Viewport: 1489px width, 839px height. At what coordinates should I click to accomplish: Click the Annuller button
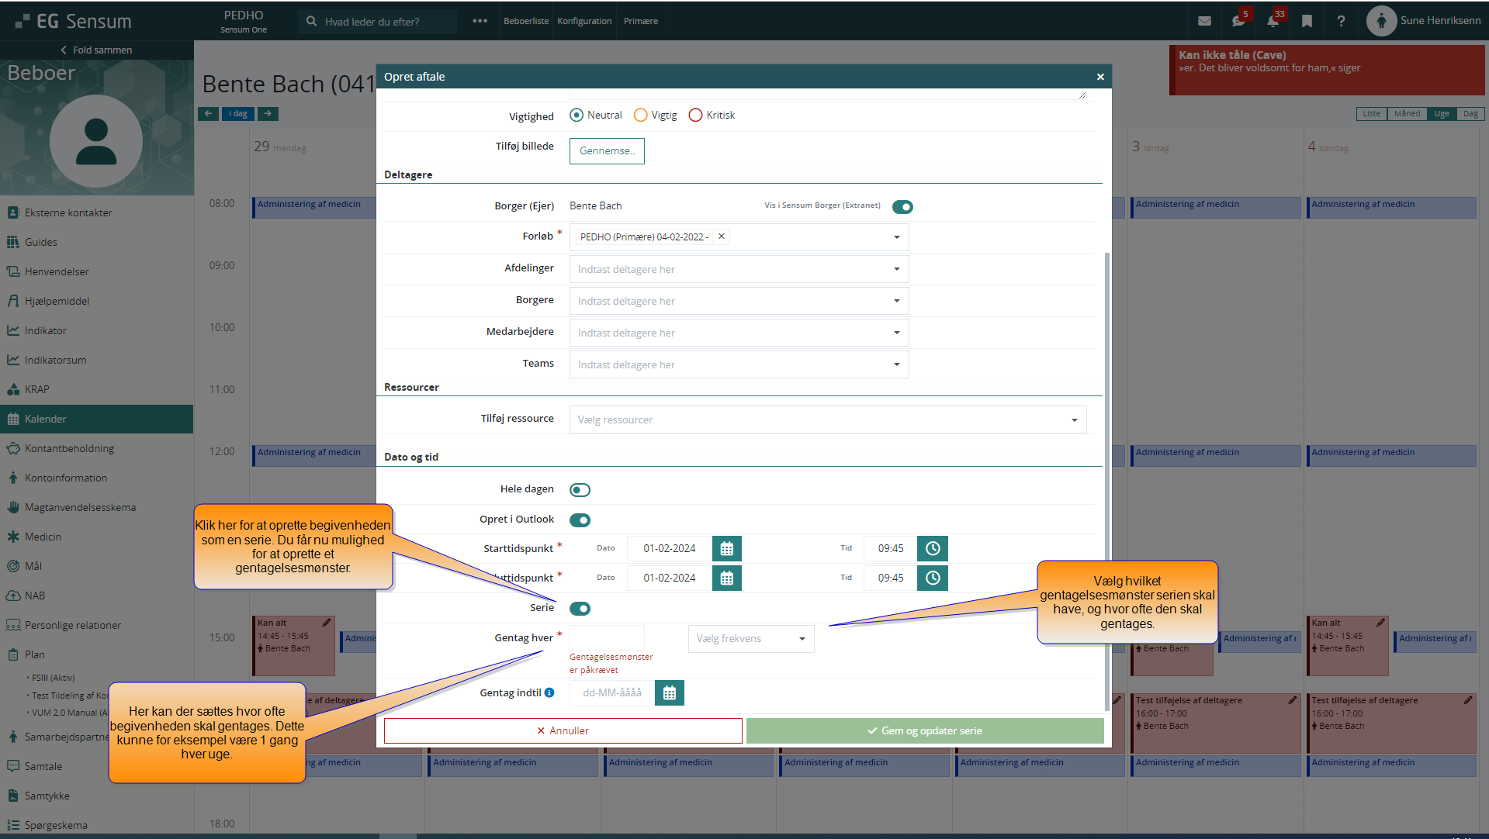(x=563, y=731)
